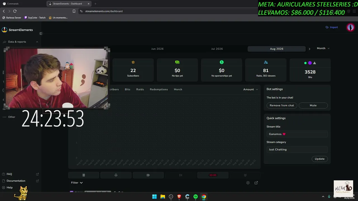The height and width of the screenshot is (201, 358).
Task: Bookmark this page icon
Action: (74, 11)
